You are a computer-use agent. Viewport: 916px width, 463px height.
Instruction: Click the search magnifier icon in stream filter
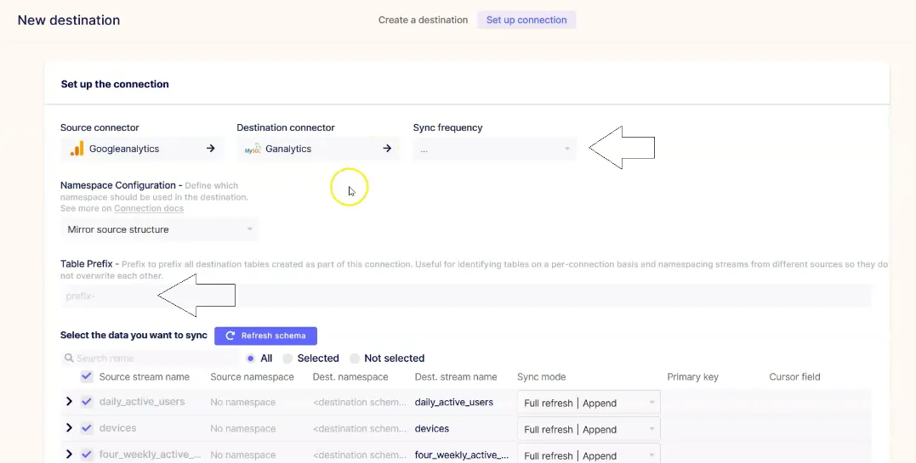point(69,358)
